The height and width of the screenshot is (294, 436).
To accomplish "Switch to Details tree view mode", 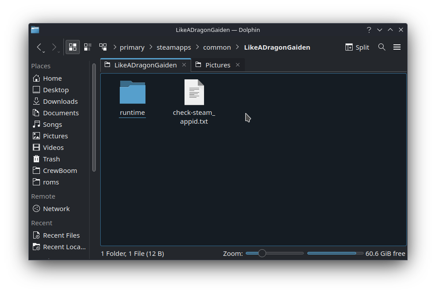I will 103,47.
